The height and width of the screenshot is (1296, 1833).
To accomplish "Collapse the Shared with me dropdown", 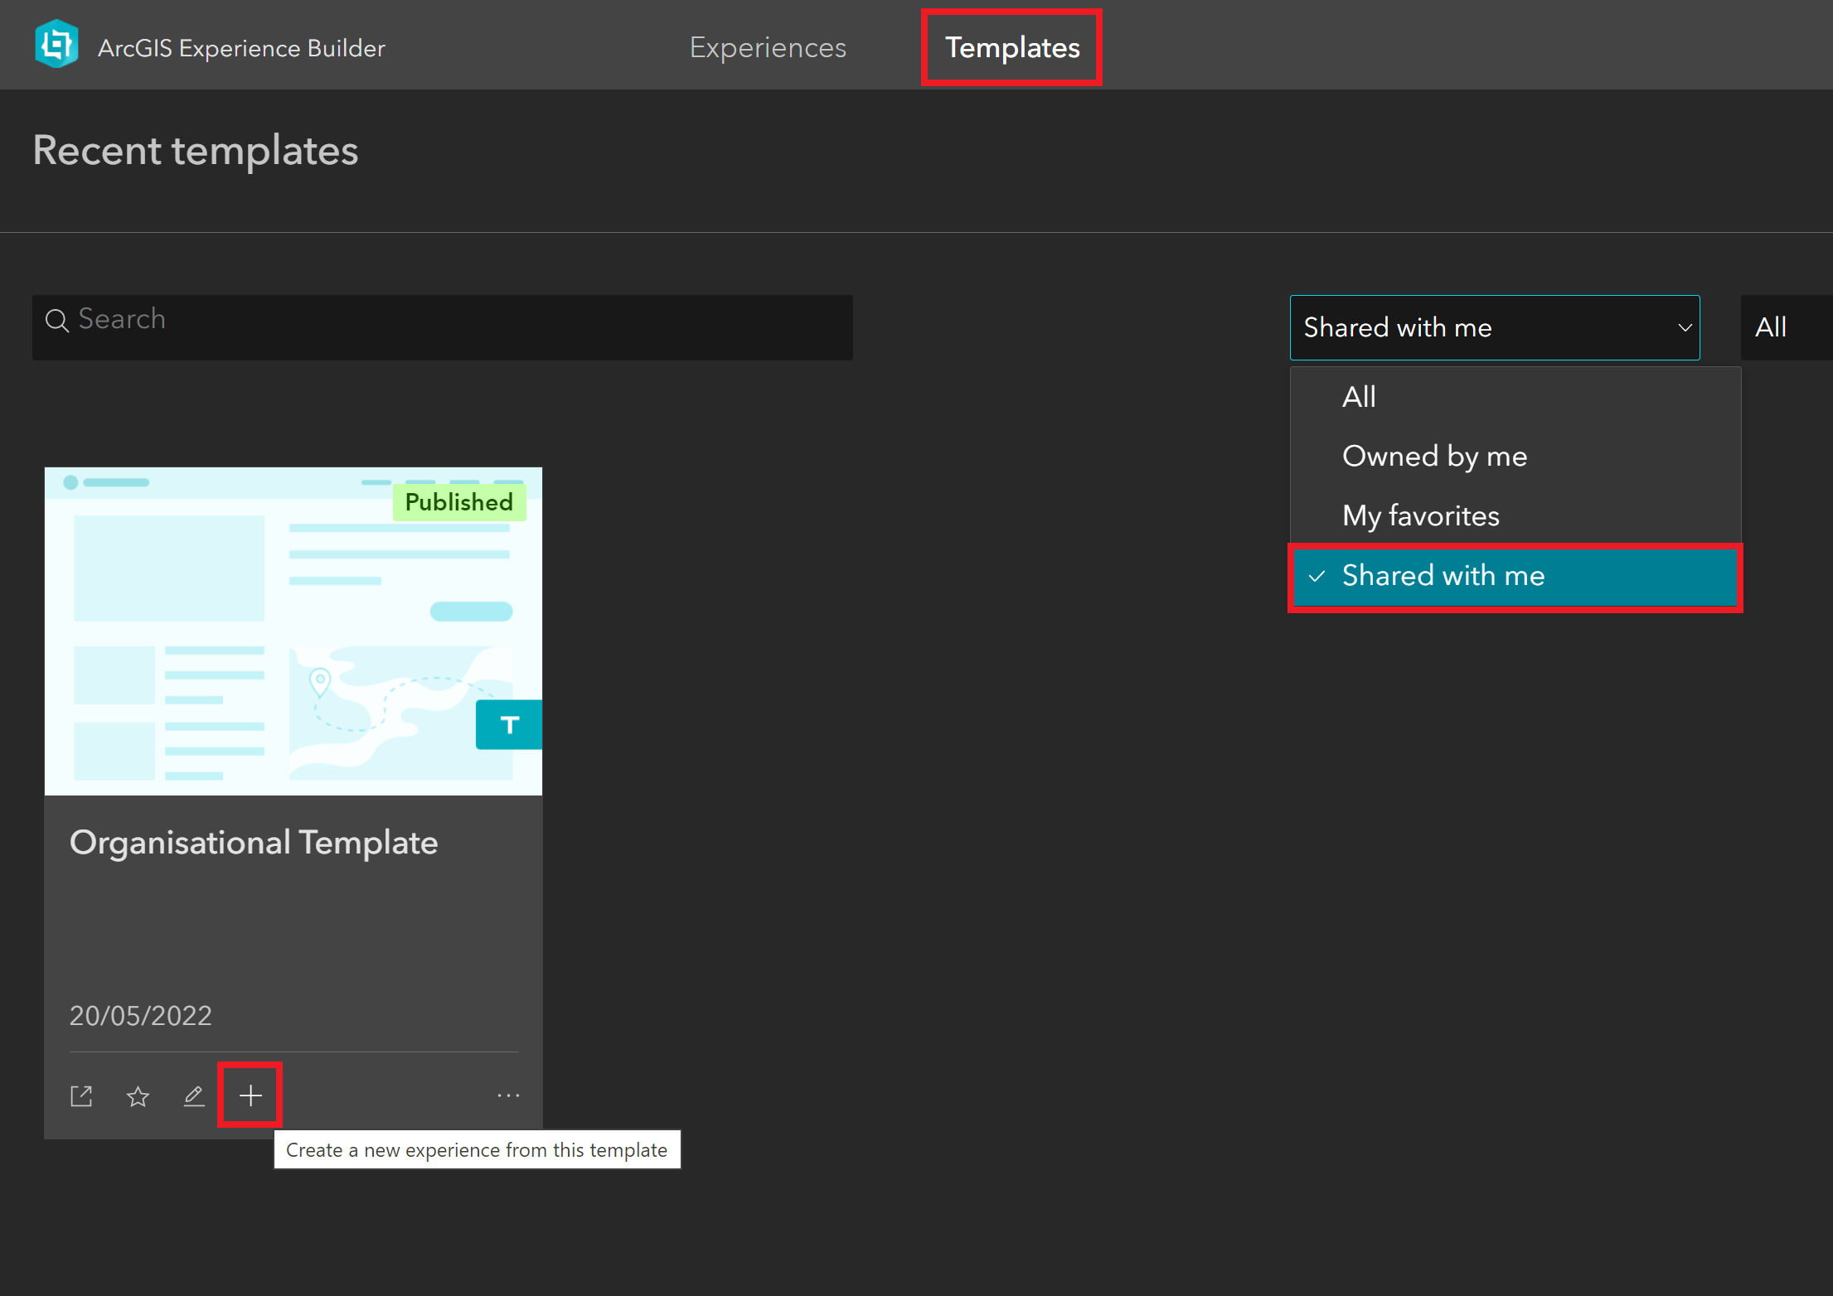I will (x=1495, y=327).
